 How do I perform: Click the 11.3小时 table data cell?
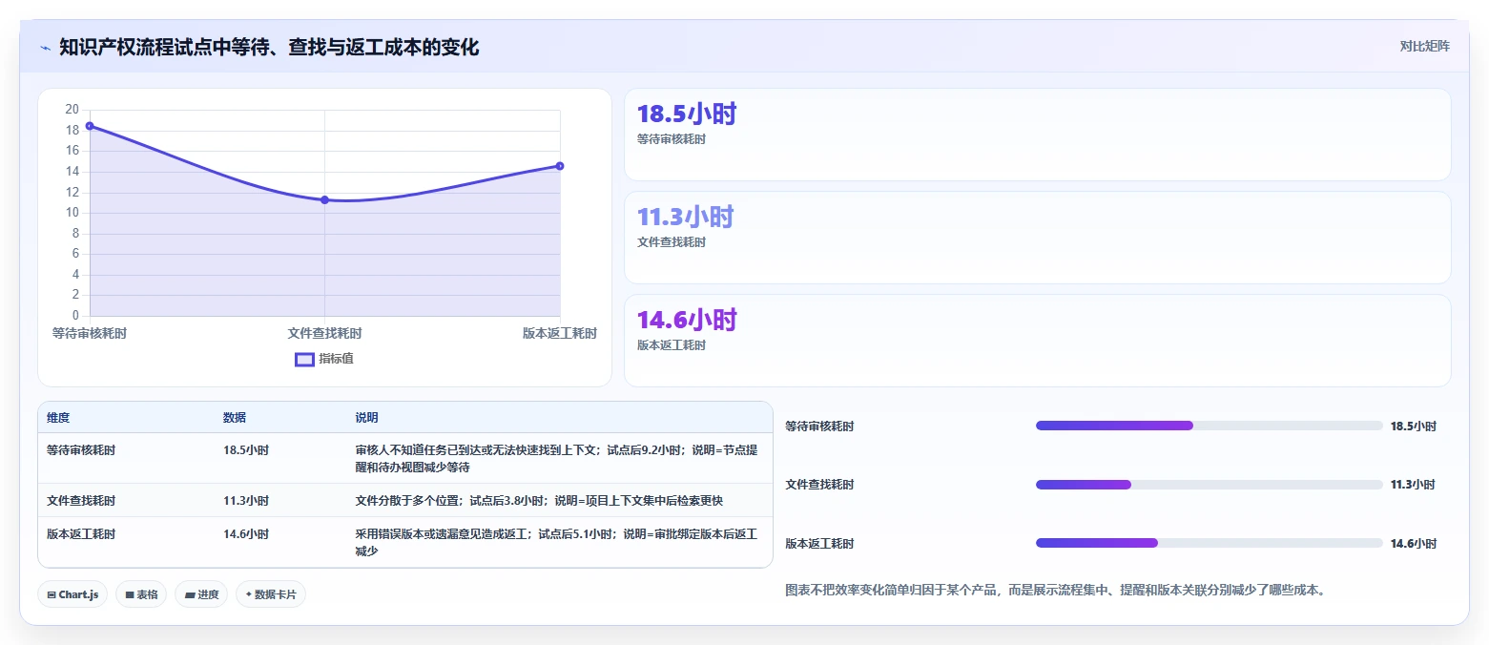pyautogui.click(x=246, y=501)
